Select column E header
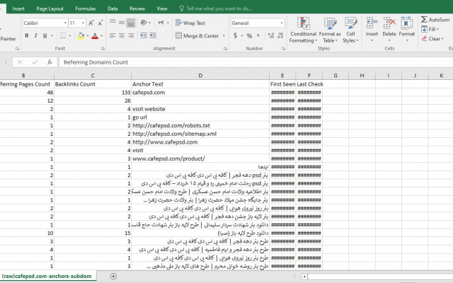 (x=282, y=76)
